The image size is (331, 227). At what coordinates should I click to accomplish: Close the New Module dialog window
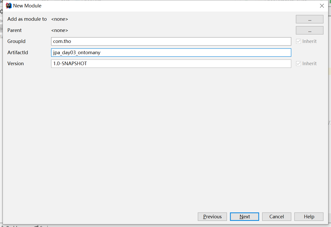point(322,6)
